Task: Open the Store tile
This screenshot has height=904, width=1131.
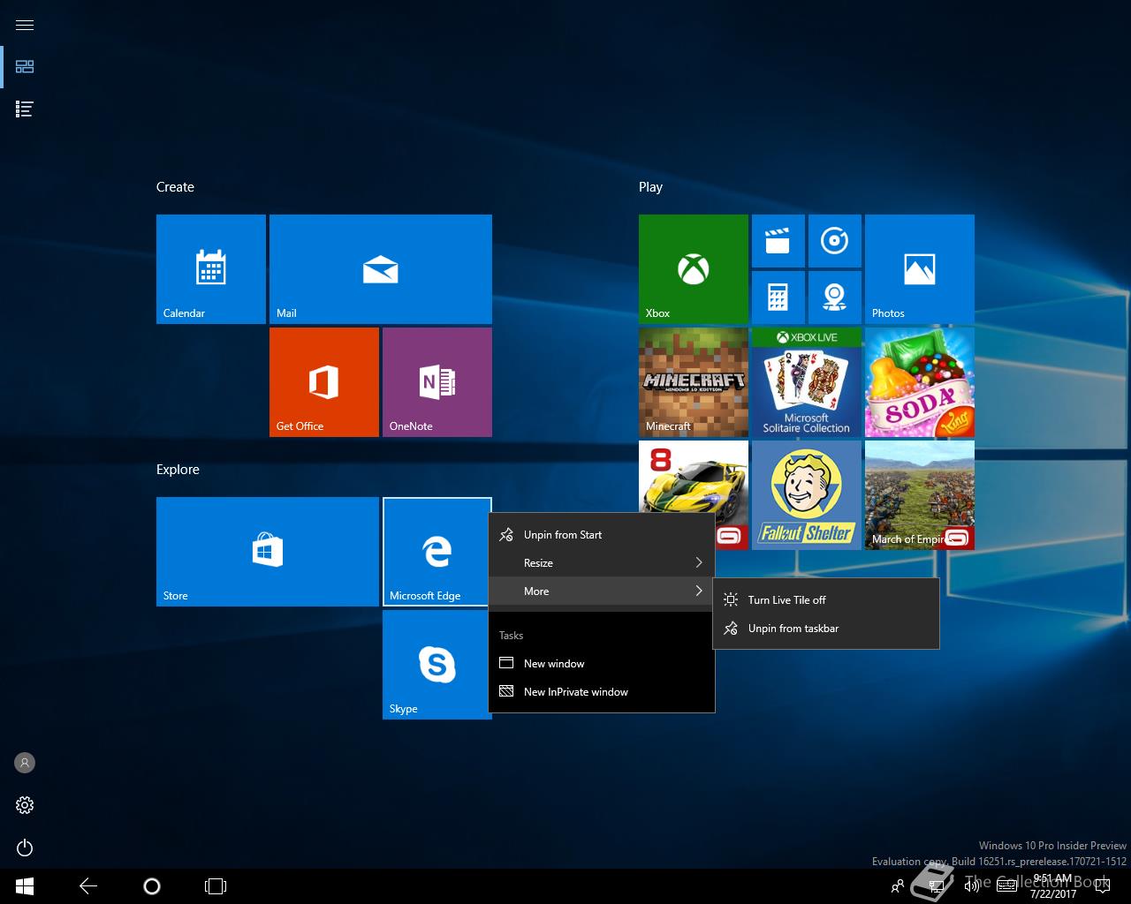Action: tap(268, 552)
